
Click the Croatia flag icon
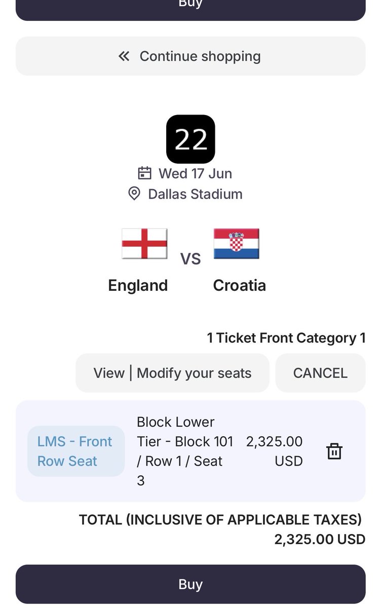[236, 244]
